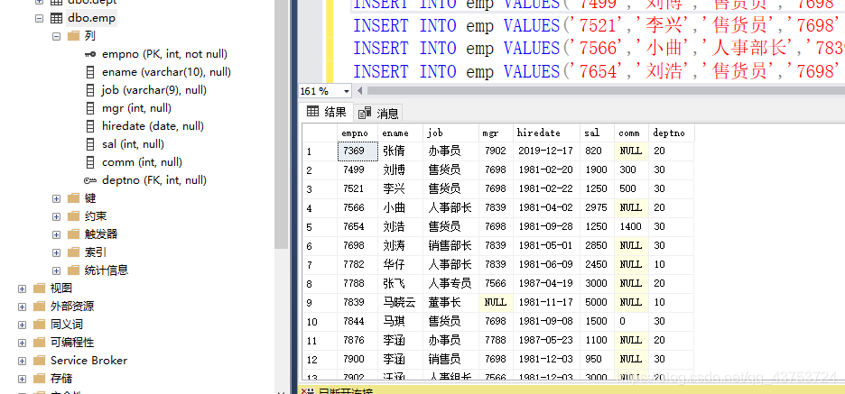Select the empno column header

click(x=357, y=133)
